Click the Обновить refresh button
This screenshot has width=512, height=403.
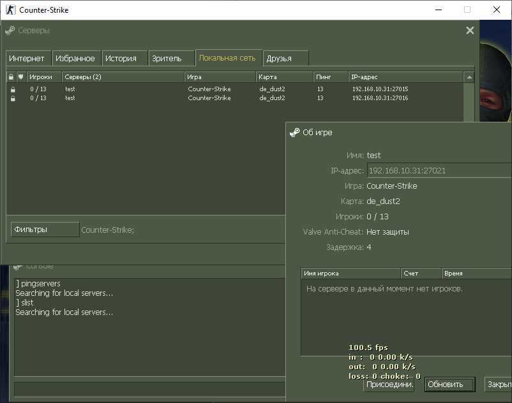click(449, 385)
